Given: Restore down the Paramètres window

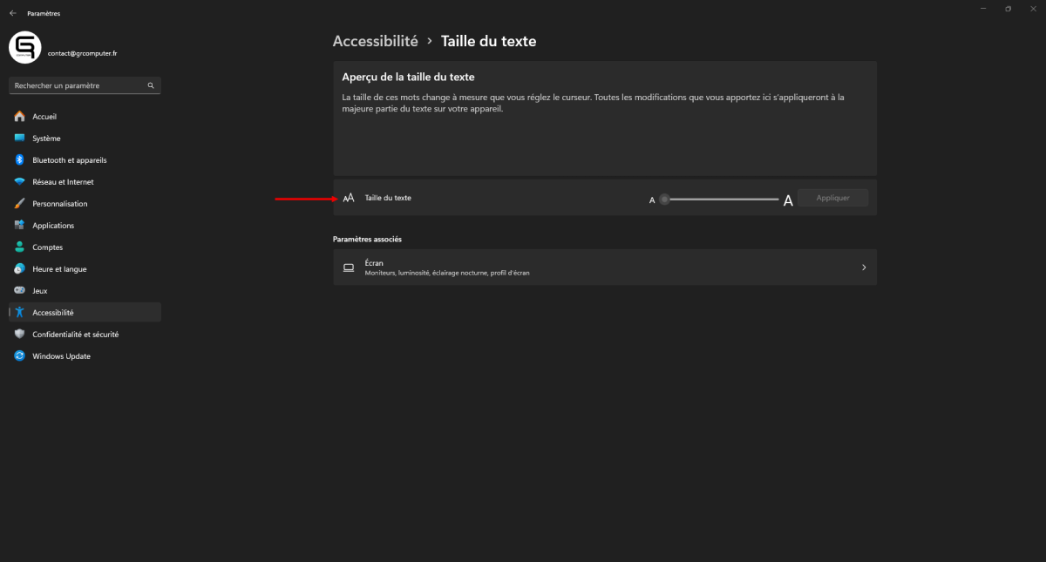Looking at the screenshot, I should click(1008, 9).
